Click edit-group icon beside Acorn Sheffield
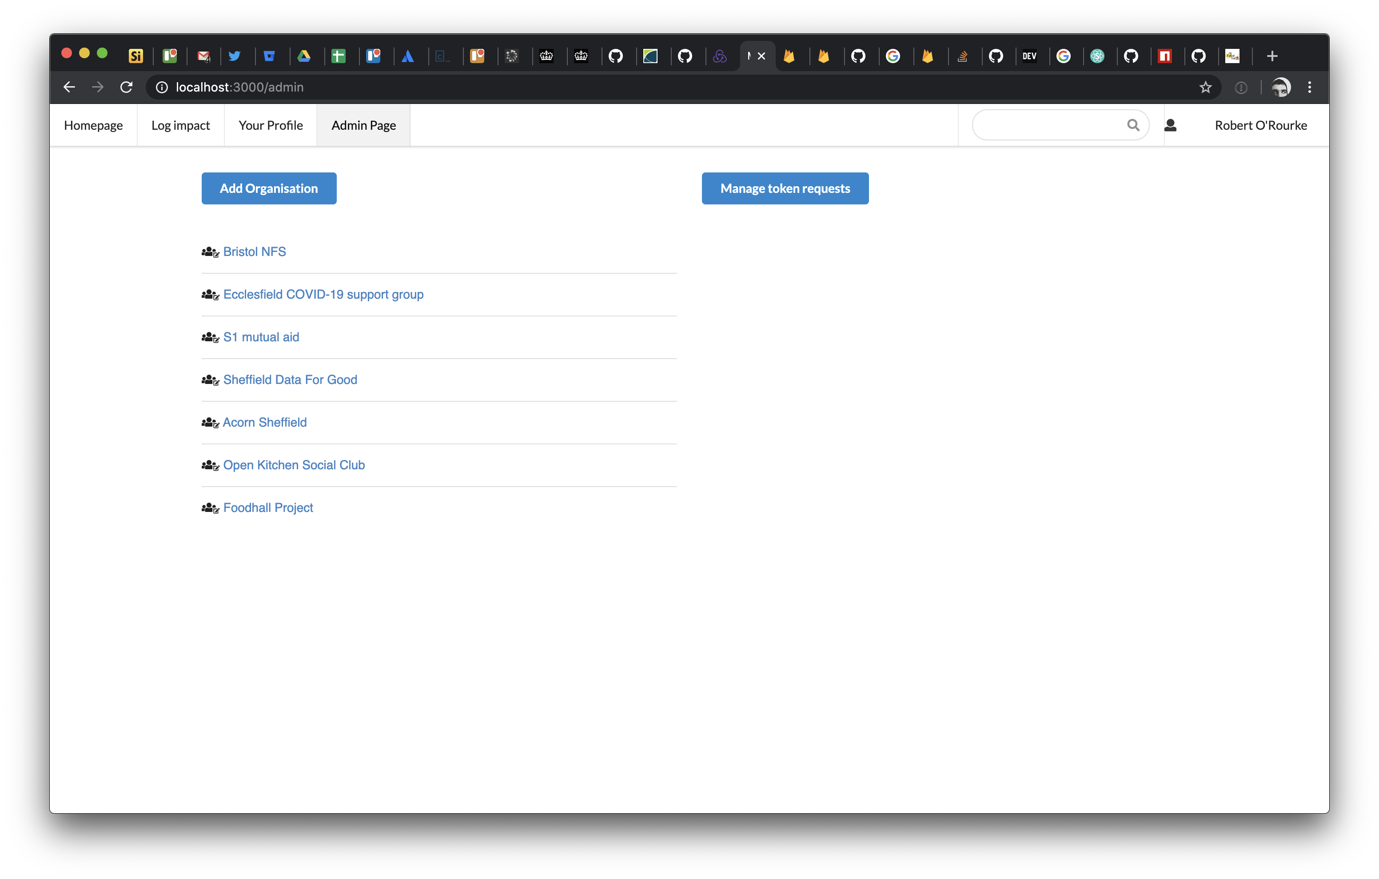The height and width of the screenshot is (879, 1379). point(210,423)
